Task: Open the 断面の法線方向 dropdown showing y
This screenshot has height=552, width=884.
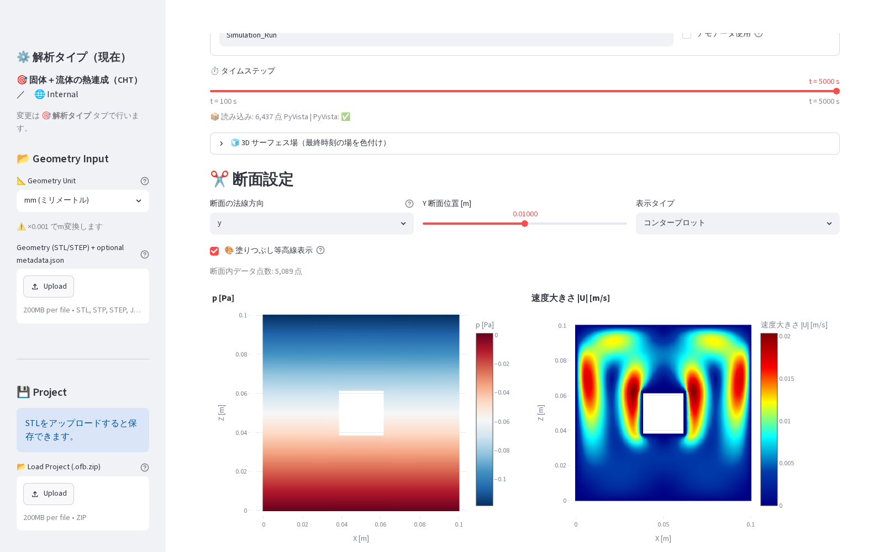Action: coord(312,224)
